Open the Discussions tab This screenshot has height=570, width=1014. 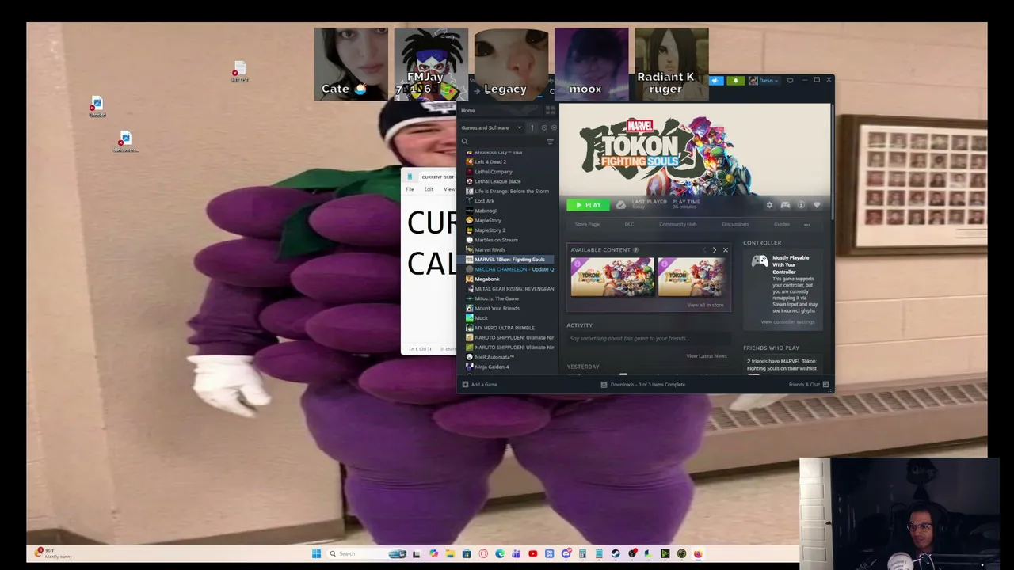coord(735,224)
